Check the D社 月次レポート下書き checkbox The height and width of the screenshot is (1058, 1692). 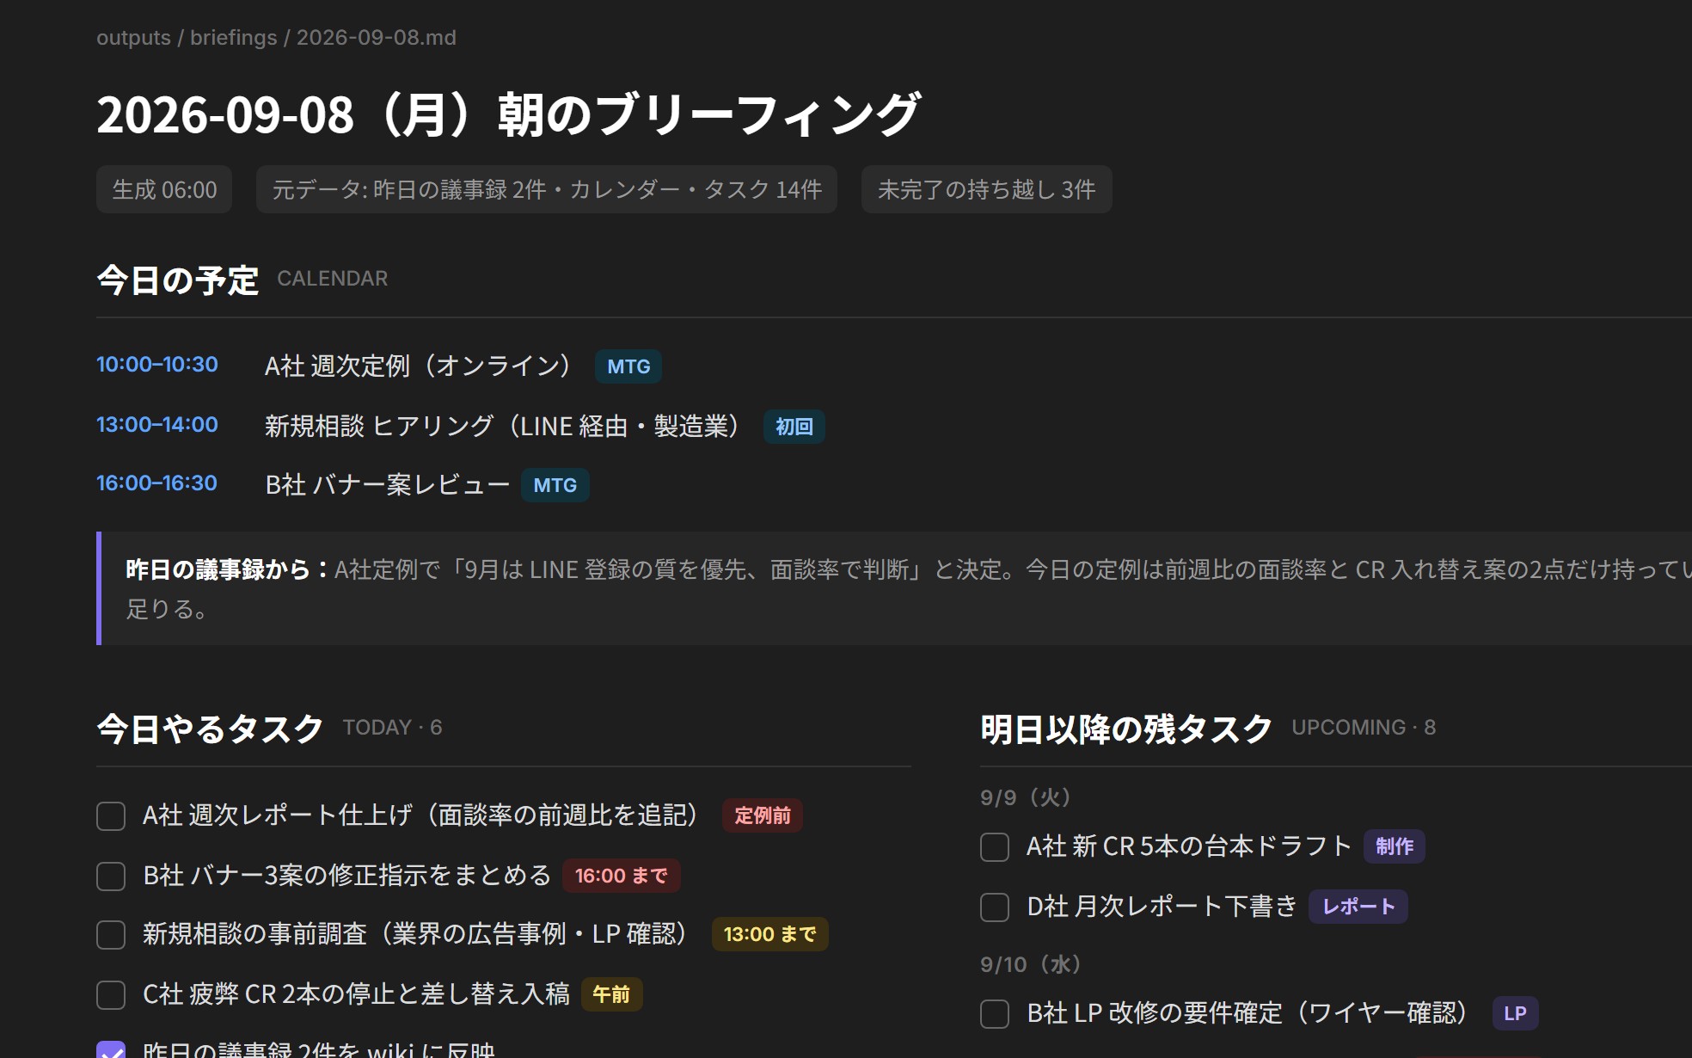click(x=995, y=907)
